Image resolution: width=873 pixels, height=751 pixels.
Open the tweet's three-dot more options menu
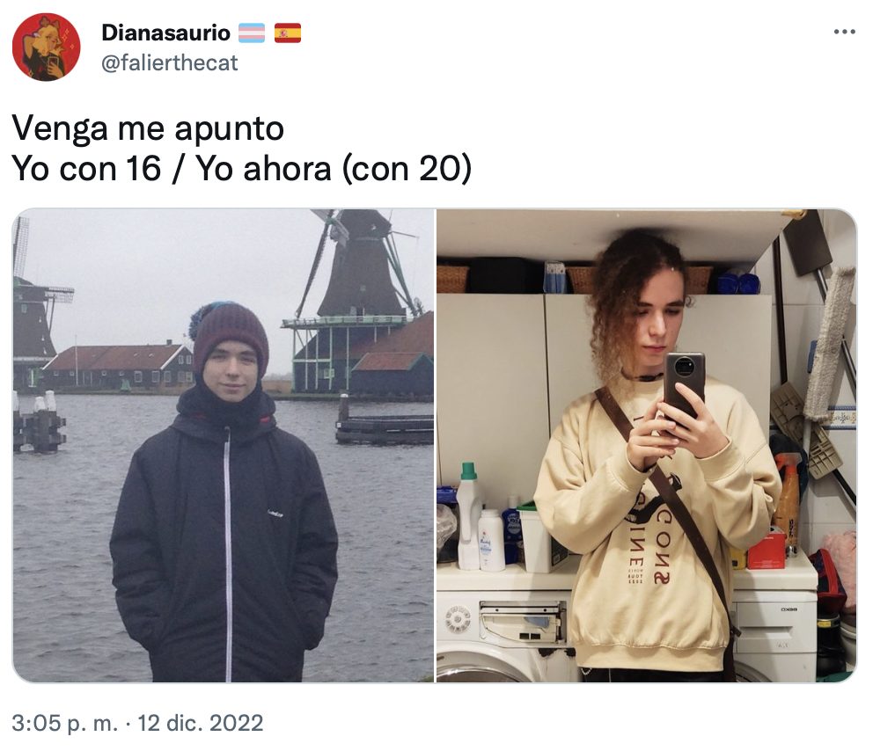coord(844,33)
